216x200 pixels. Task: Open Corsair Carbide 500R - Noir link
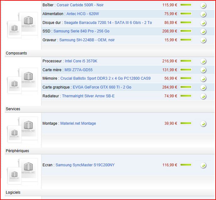point(80,5)
